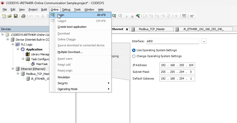
Task: Select PLC Logic in the device tree
Action: [x=26, y=45]
